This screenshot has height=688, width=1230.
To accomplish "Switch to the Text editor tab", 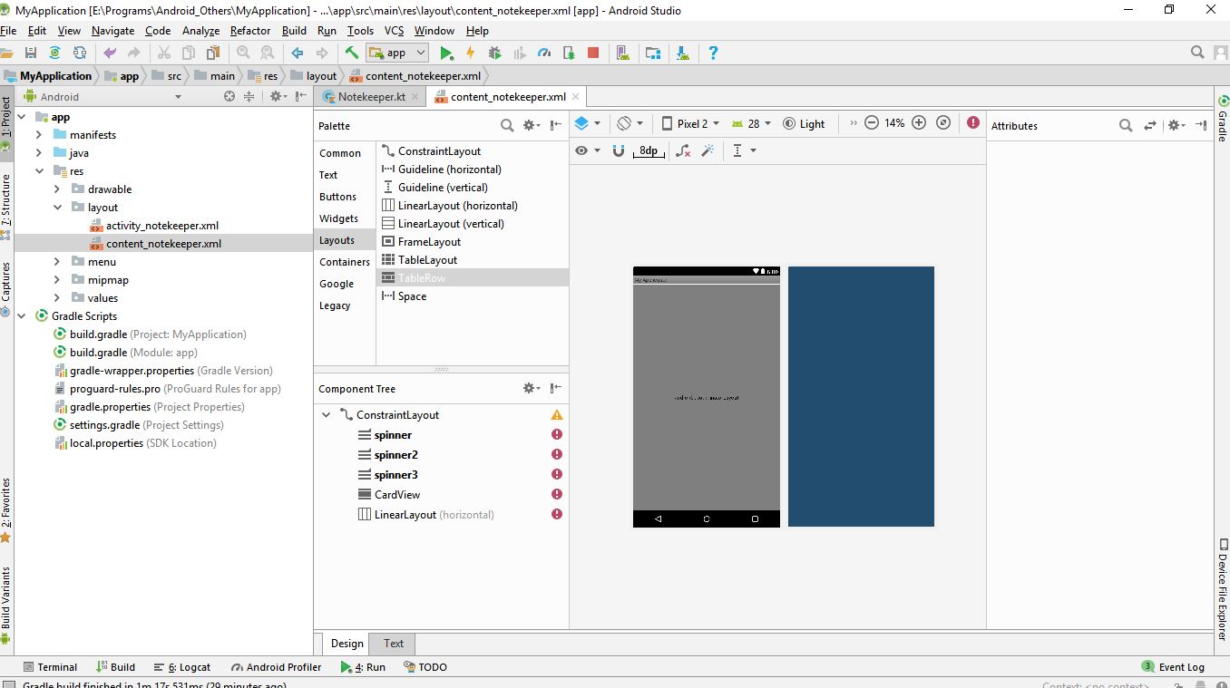I will point(394,643).
